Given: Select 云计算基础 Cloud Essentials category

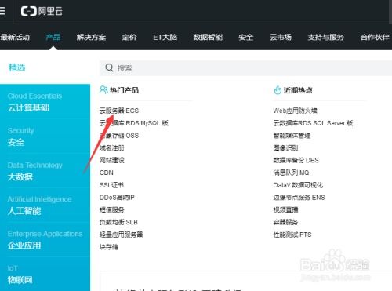Looking at the screenshot, I should 34,102.
